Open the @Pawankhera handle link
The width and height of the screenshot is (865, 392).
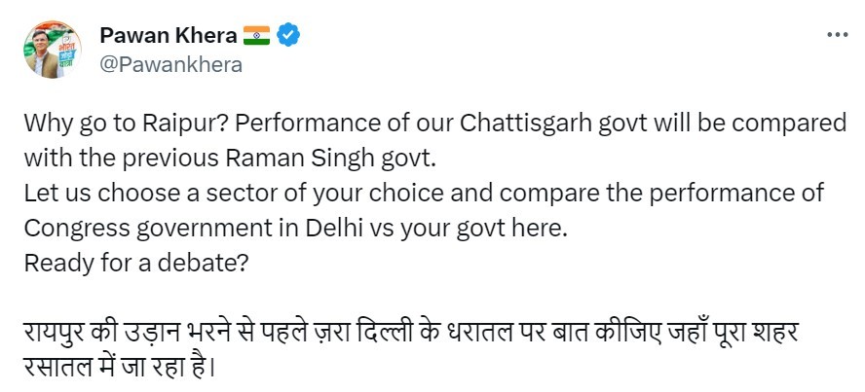[x=170, y=65]
